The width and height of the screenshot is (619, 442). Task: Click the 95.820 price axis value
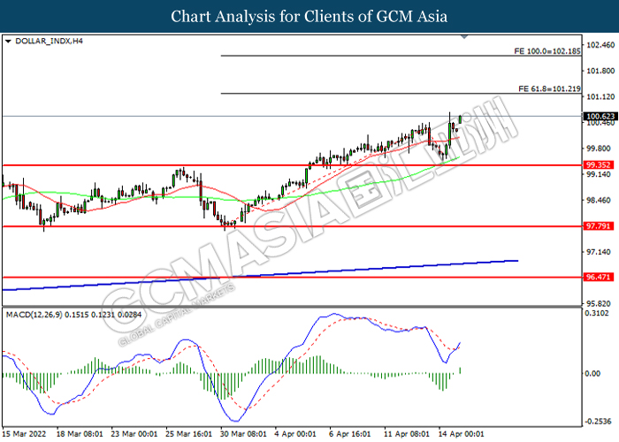pos(599,303)
